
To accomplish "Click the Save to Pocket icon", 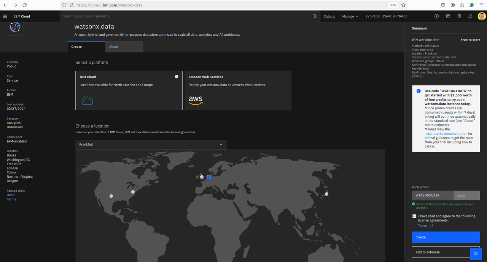I will (x=443, y=5).
